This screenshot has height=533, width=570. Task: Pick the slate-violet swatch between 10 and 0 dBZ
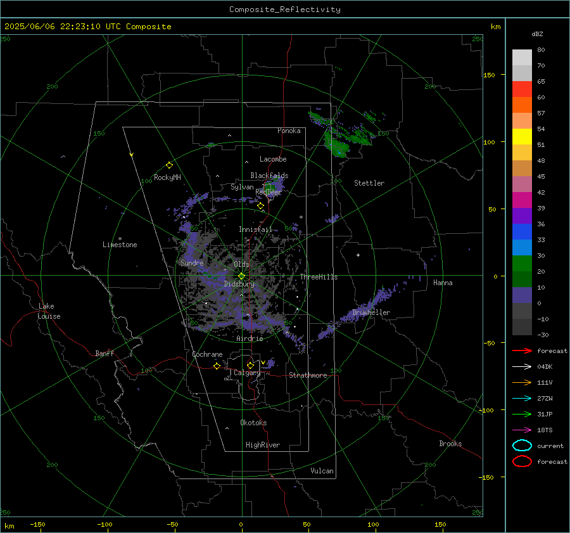point(522,295)
